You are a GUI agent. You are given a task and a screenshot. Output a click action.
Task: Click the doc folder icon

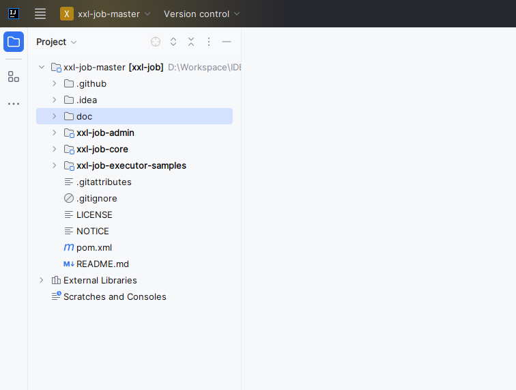(69, 116)
